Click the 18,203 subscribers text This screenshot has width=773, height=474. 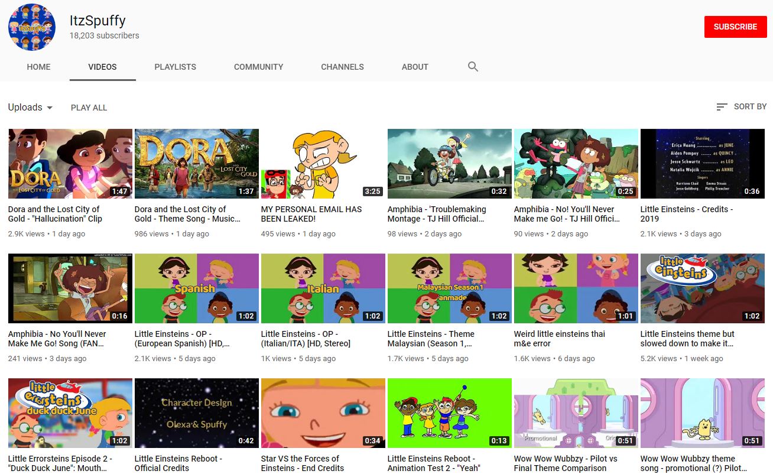[105, 35]
